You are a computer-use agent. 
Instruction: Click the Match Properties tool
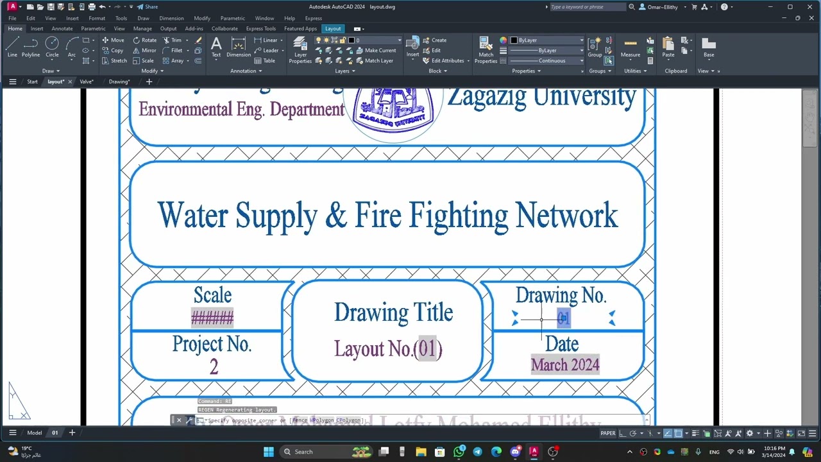coord(486,50)
